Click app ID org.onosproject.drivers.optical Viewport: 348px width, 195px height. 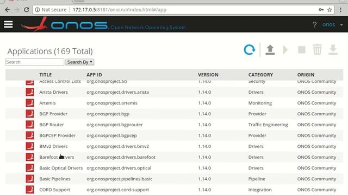click(x=119, y=168)
